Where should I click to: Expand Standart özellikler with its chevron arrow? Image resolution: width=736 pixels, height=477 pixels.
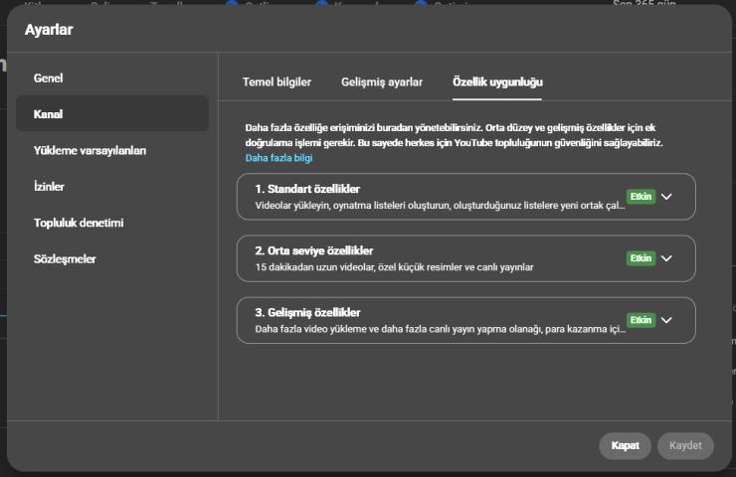666,197
